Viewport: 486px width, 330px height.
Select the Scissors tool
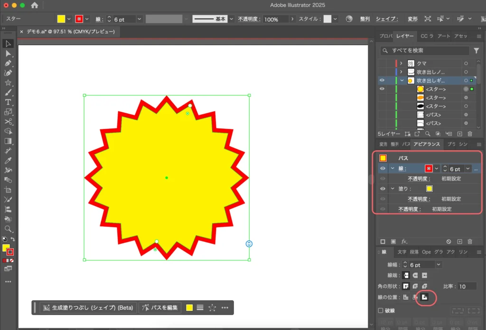[x=8, y=122]
